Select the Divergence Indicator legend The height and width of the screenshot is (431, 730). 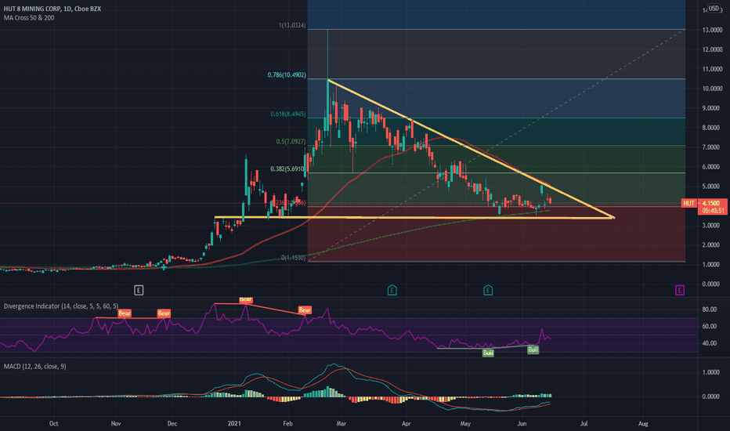coord(61,306)
